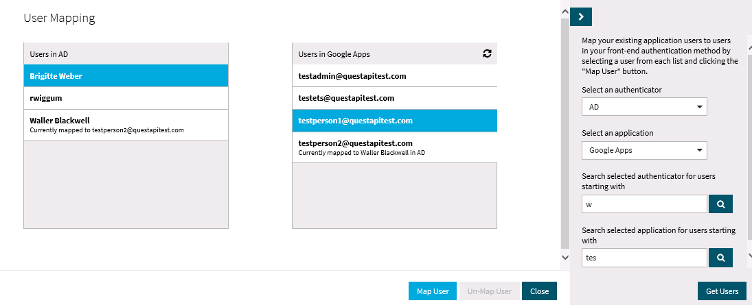Select testadmin@questapitest.com in Google Apps list
This screenshot has width=752, height=305.
coord(395,75)
